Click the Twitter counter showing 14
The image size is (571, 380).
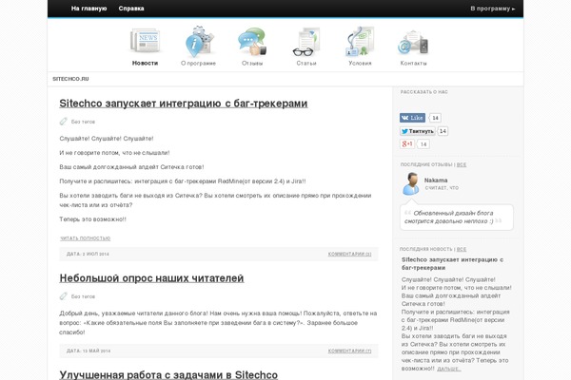(443, 131)
